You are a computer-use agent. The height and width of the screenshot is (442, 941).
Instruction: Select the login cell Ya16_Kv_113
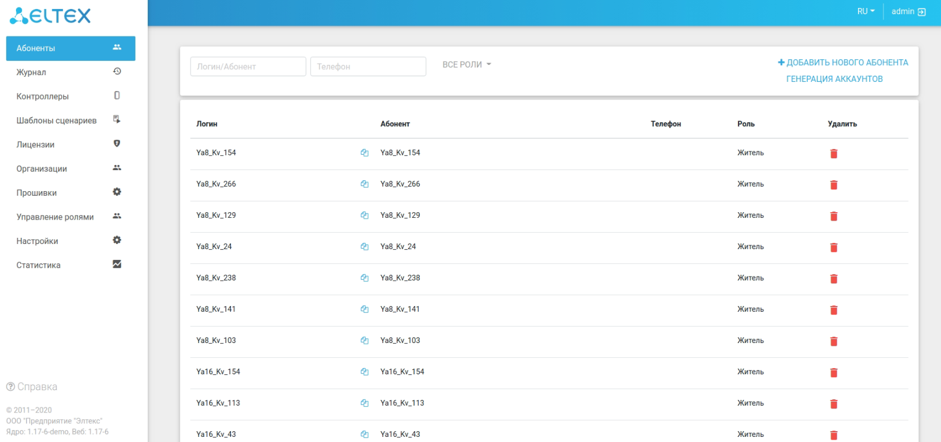pyautogui.click(x=218, y=403)
